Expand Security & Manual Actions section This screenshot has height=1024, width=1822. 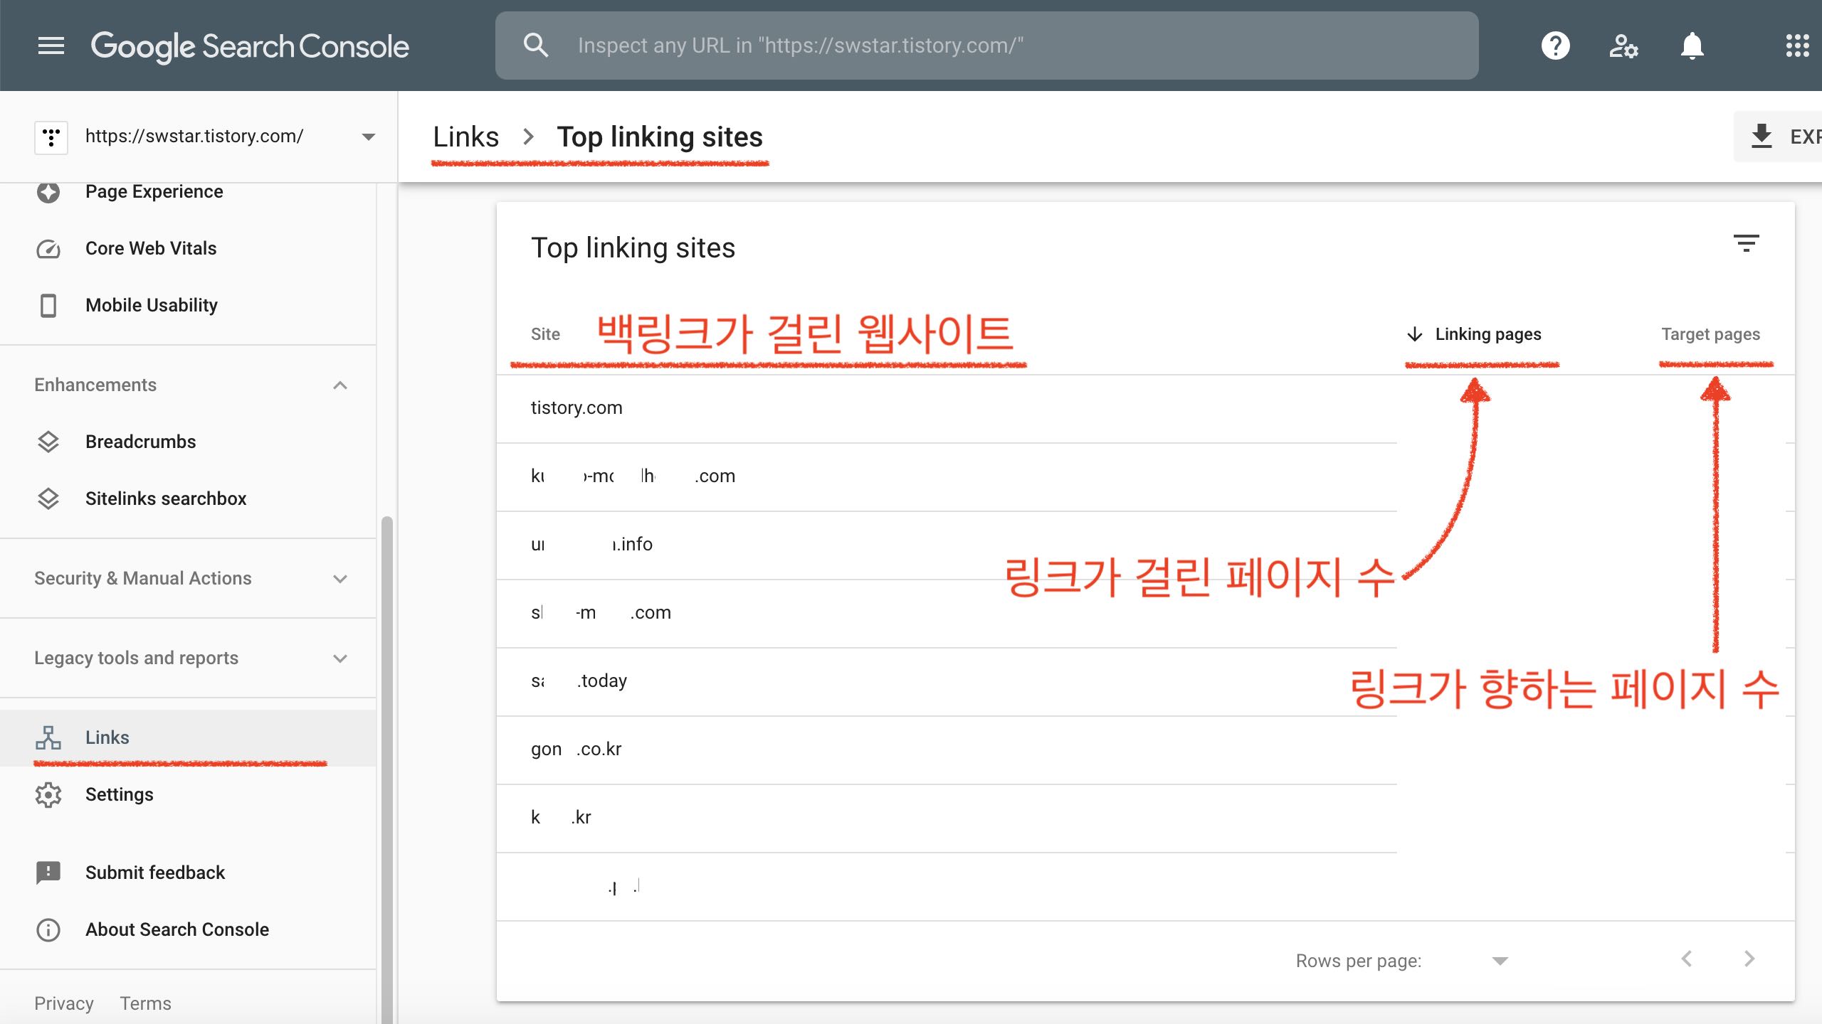click(x=340, y=578)
